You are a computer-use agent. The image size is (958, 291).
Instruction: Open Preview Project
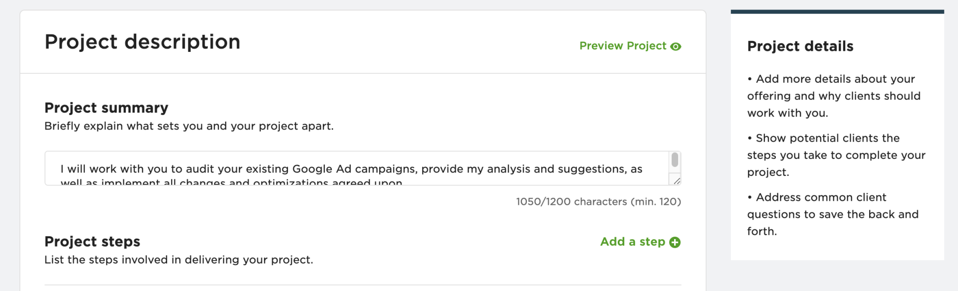pos(623,46)
